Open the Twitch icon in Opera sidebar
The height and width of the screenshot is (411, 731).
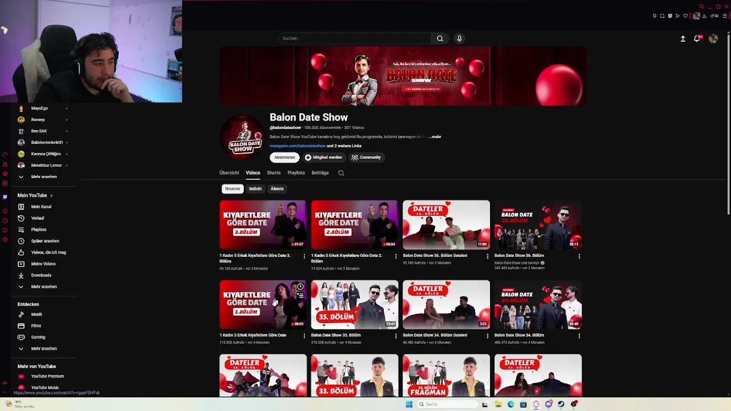point(5,197)
